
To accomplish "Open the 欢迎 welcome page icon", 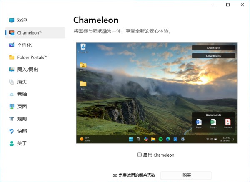I will (x=12, y=20).
